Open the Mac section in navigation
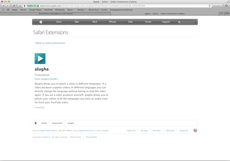230x161 pixels. point(77,22)
